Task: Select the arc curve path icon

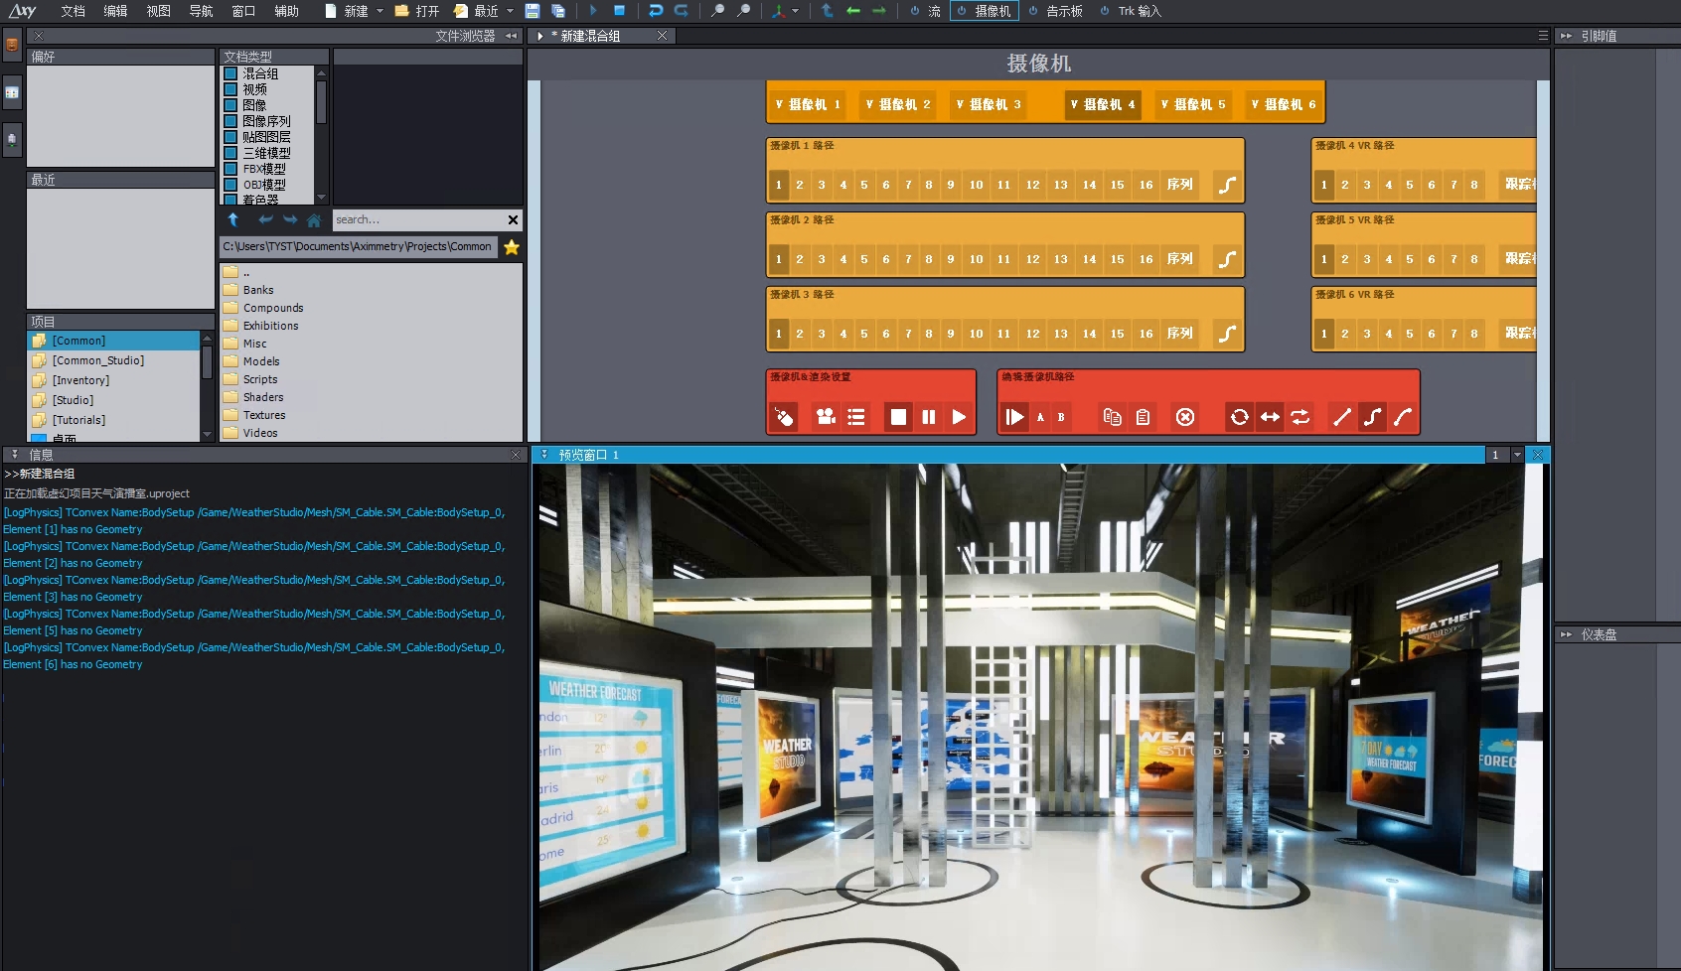Action: coord(1403,417)
